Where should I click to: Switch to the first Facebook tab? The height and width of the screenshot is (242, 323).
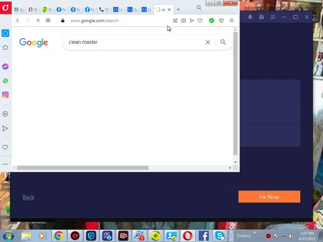[x=61, y=9]
